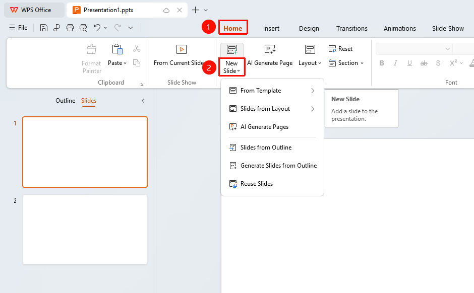Undo the last action
This screenshot has height=293, width=474.
point(97,28)
